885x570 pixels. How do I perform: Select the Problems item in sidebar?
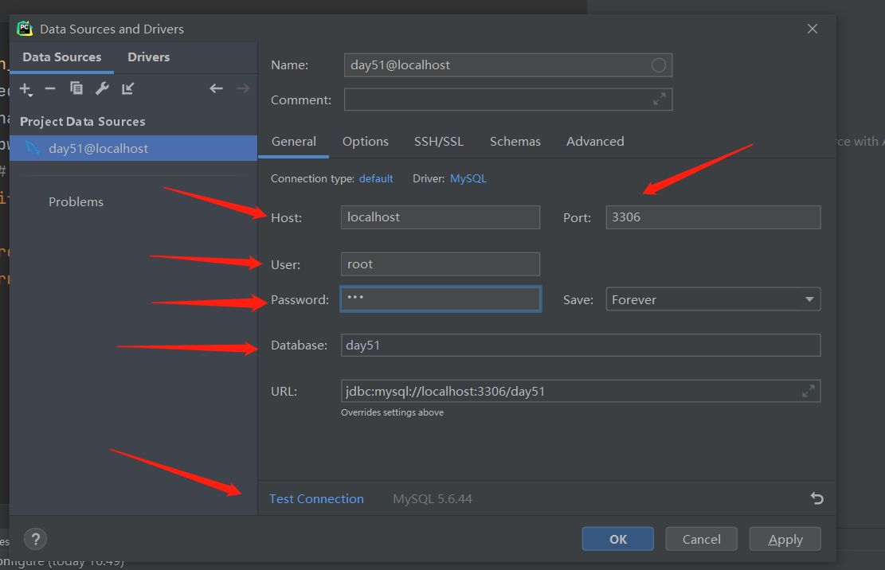click(x=76, y=202)
